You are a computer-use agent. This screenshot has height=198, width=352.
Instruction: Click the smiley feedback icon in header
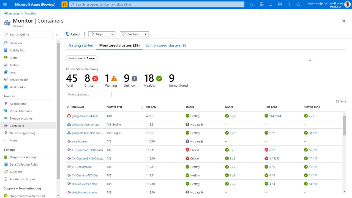[298, 4]
